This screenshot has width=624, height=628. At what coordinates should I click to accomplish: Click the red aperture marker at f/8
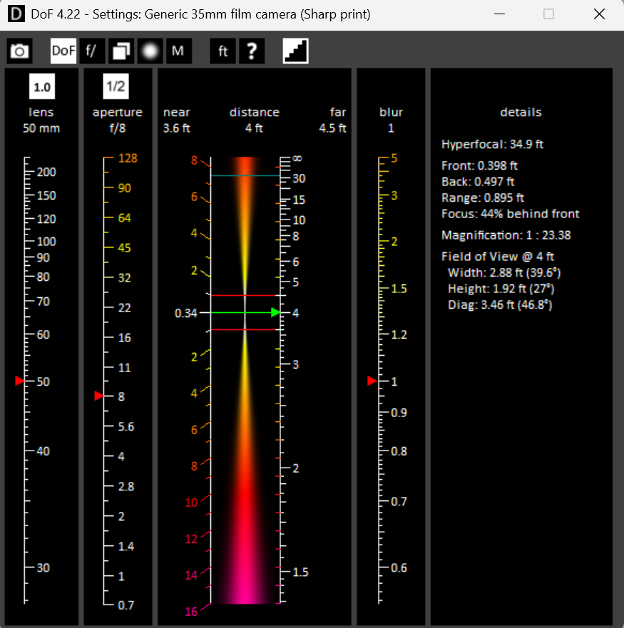[x=98, y=396]
